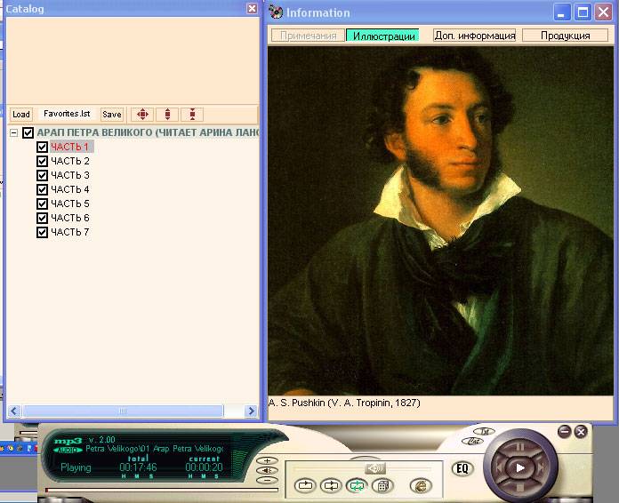Viewport: 619px width, 503px height.
Task: Click the mp3 AUDIO logo in player display
Action: [68, 444]
